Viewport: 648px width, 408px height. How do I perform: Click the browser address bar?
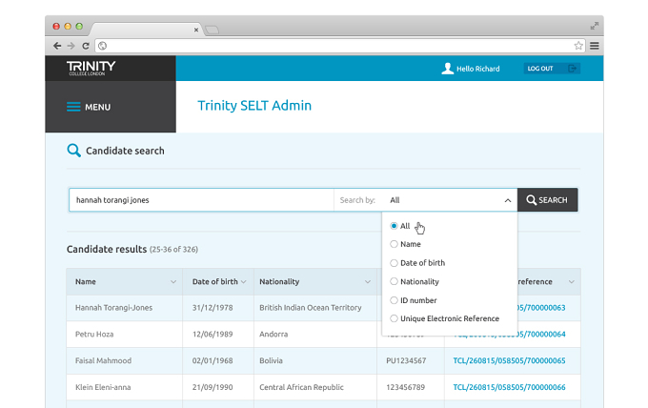(339, 46)
